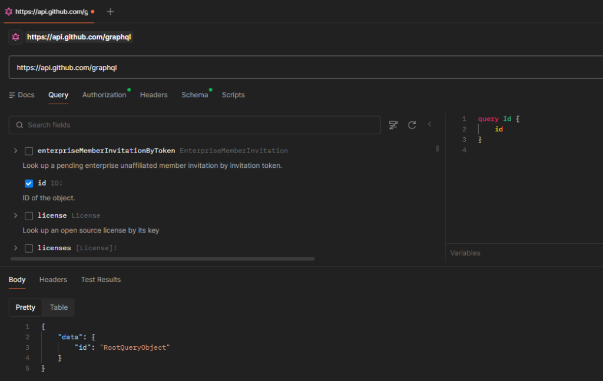Click the GraphQL icon beside the request title
The image size is (603, 381).
pyautogui.click(x=15, y=37)
